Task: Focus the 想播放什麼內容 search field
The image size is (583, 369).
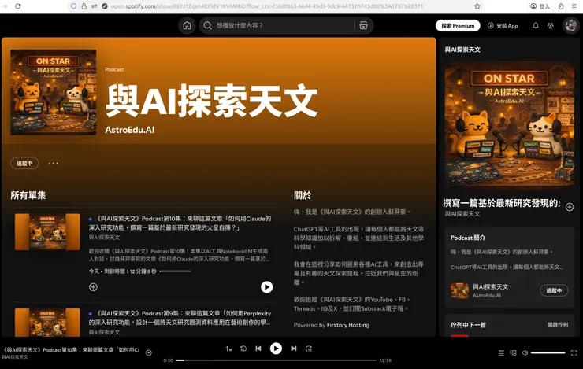Action: point(283,26)
